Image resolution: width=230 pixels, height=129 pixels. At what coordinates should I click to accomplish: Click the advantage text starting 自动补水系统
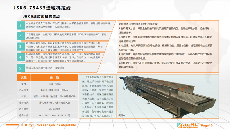[63, 57]
